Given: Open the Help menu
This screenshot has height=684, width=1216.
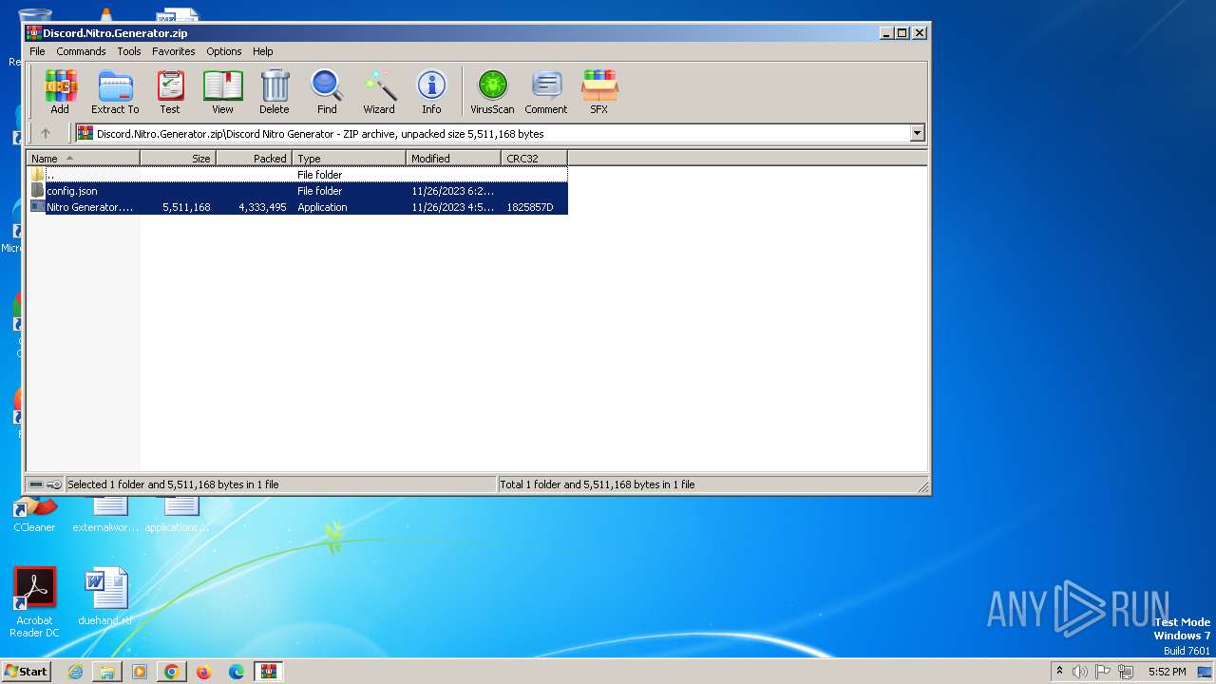Looking at the screenshot, I should pyautogui.click(x=263, y=51).
